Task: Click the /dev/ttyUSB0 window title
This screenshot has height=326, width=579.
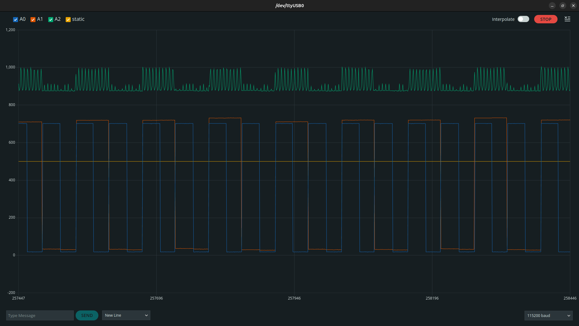Action: pyautogui.click(x=289, y=6)
